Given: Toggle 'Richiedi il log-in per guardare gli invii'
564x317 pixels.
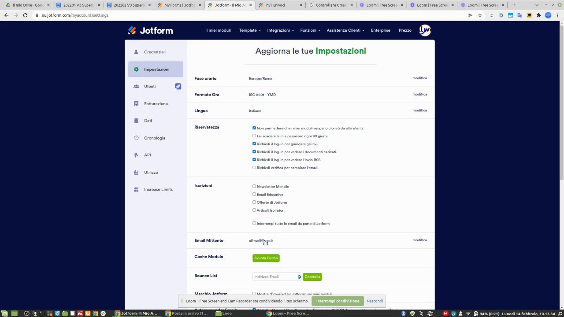Looking at the screenshot, I should [254, 144].
